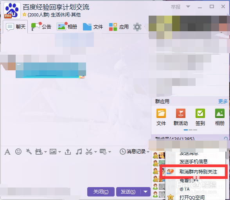The width and height of the screenshot is (230, 200).
Task: Expand the picture icon dropdown arrow
Action: click(59, 152)
